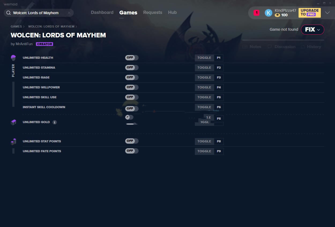Turn on Unlimited Stamina cheat
This screenshot has width=335, height=227.
(x=132, y=68)
